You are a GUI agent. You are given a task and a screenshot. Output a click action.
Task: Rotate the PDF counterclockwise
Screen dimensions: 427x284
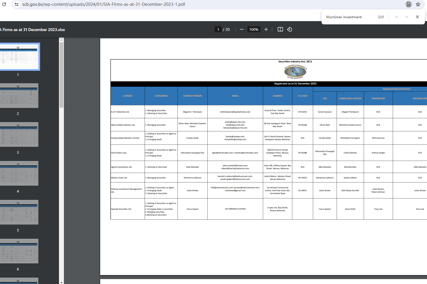(290, 29)
